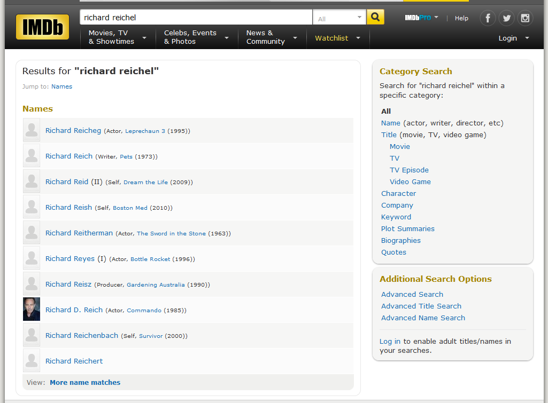Screen dimensions: 548x403
Task: Open IMDb's Instagram page icon
Action: (525, 18)
